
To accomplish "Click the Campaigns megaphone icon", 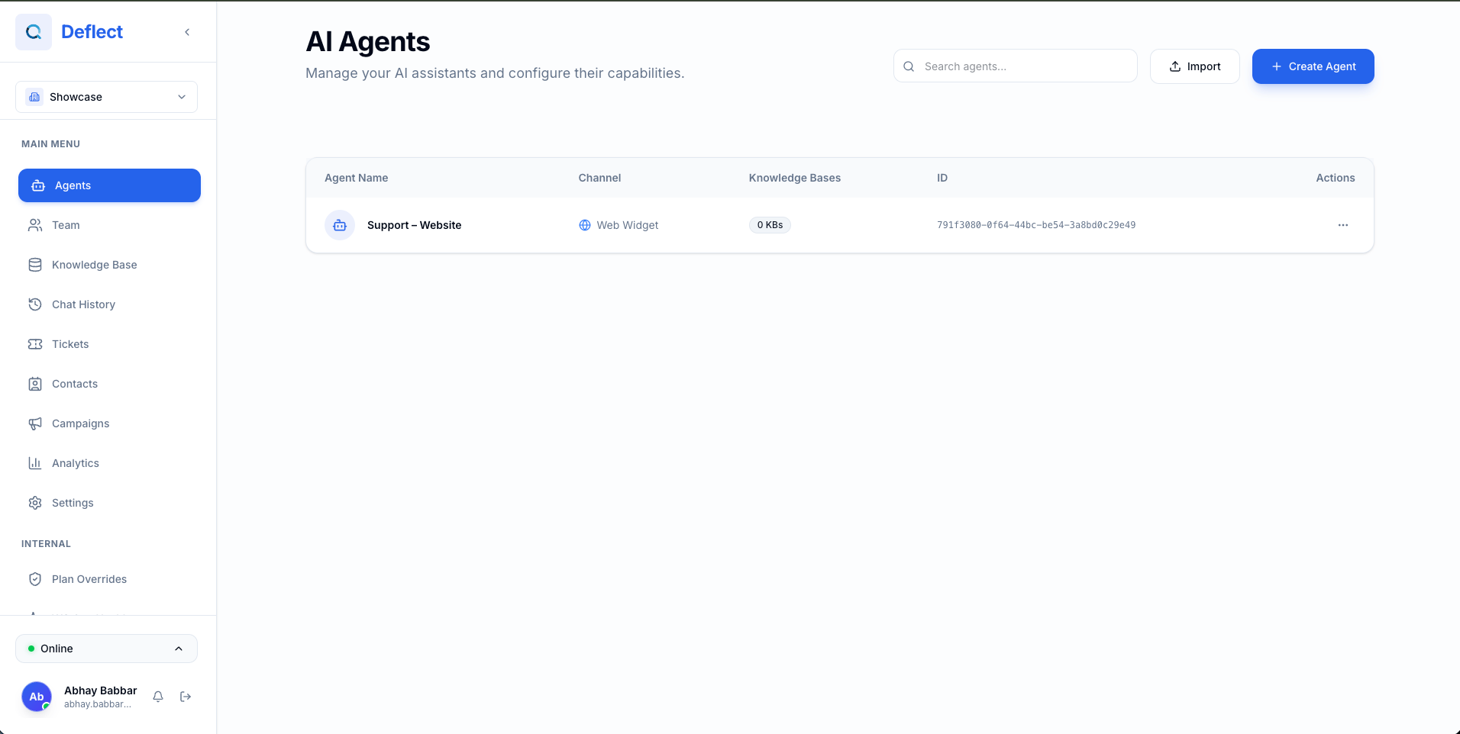I will tap(35, 423).
